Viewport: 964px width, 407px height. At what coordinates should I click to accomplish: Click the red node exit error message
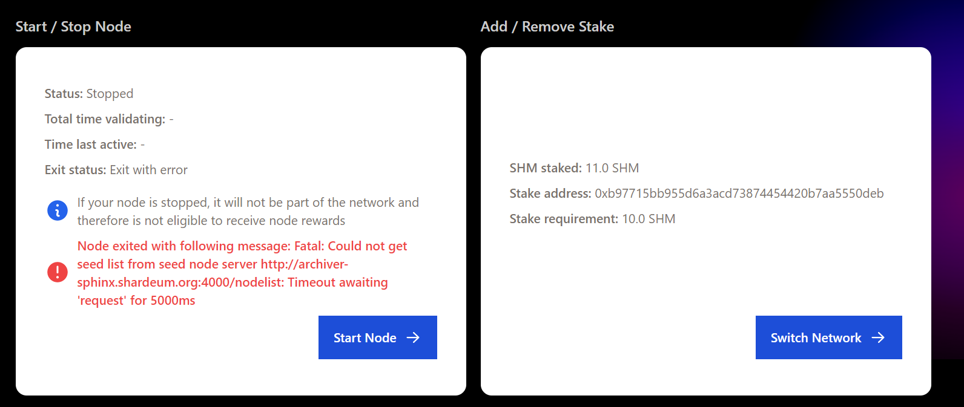pyautogui.click(x=242, y=273)
